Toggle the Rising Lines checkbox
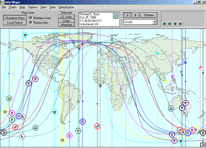Screen dimensions: 206x148 coord(31,23)
